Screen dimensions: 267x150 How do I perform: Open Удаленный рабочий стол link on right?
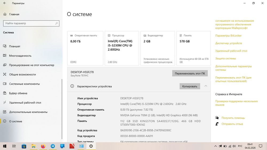[231, 51]
